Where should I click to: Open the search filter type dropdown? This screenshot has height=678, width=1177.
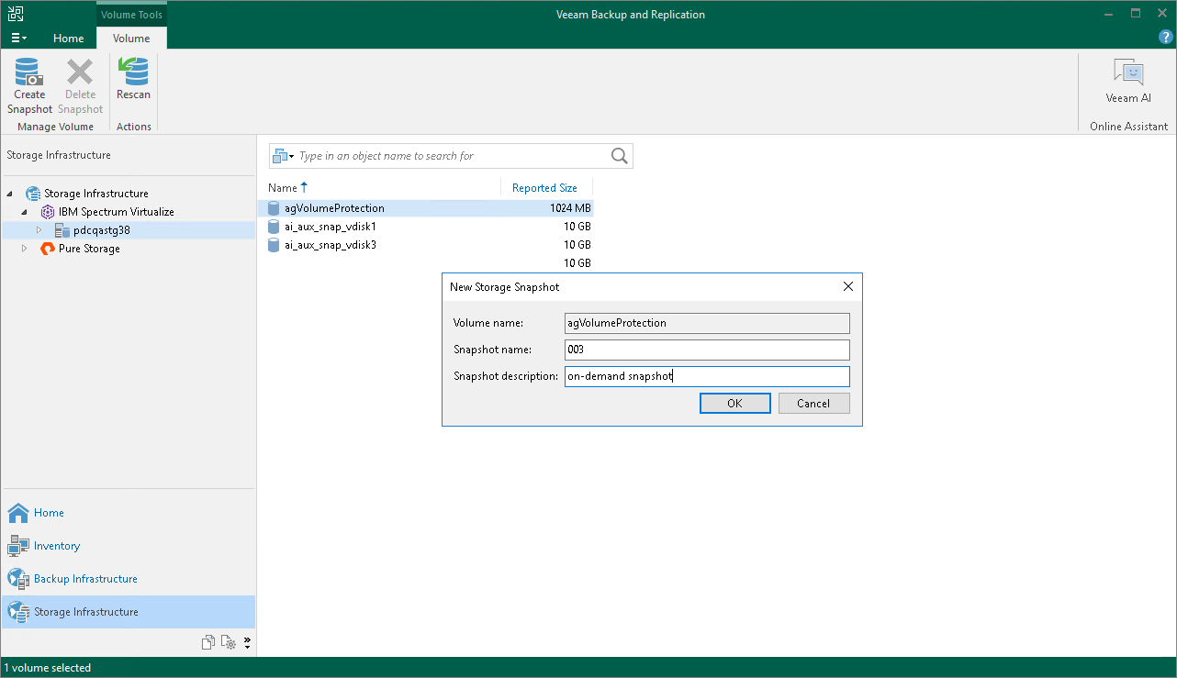click(284, 156)
